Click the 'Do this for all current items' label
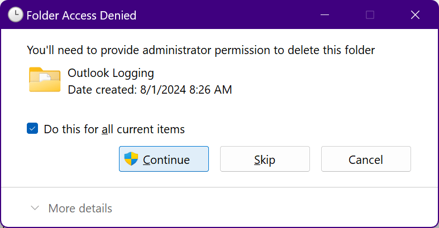This screenshot has width=439, height=228. coord(114,129)
